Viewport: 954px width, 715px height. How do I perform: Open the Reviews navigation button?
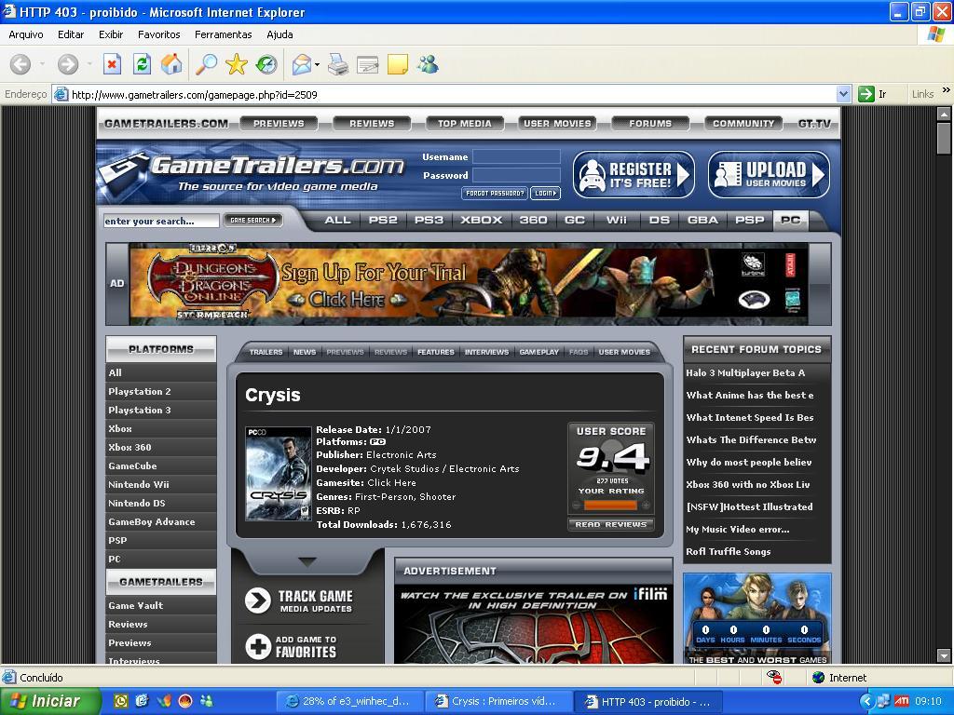point(372,124)
